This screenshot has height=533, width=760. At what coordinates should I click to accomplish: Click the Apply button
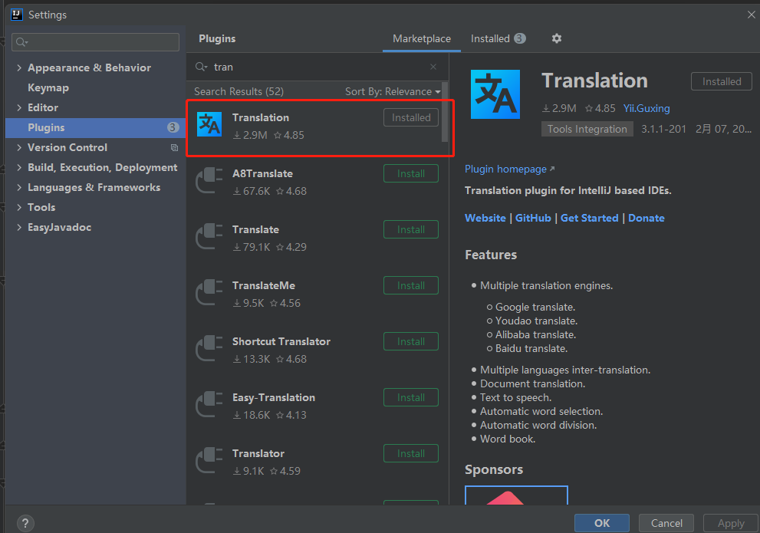point(731,523)
